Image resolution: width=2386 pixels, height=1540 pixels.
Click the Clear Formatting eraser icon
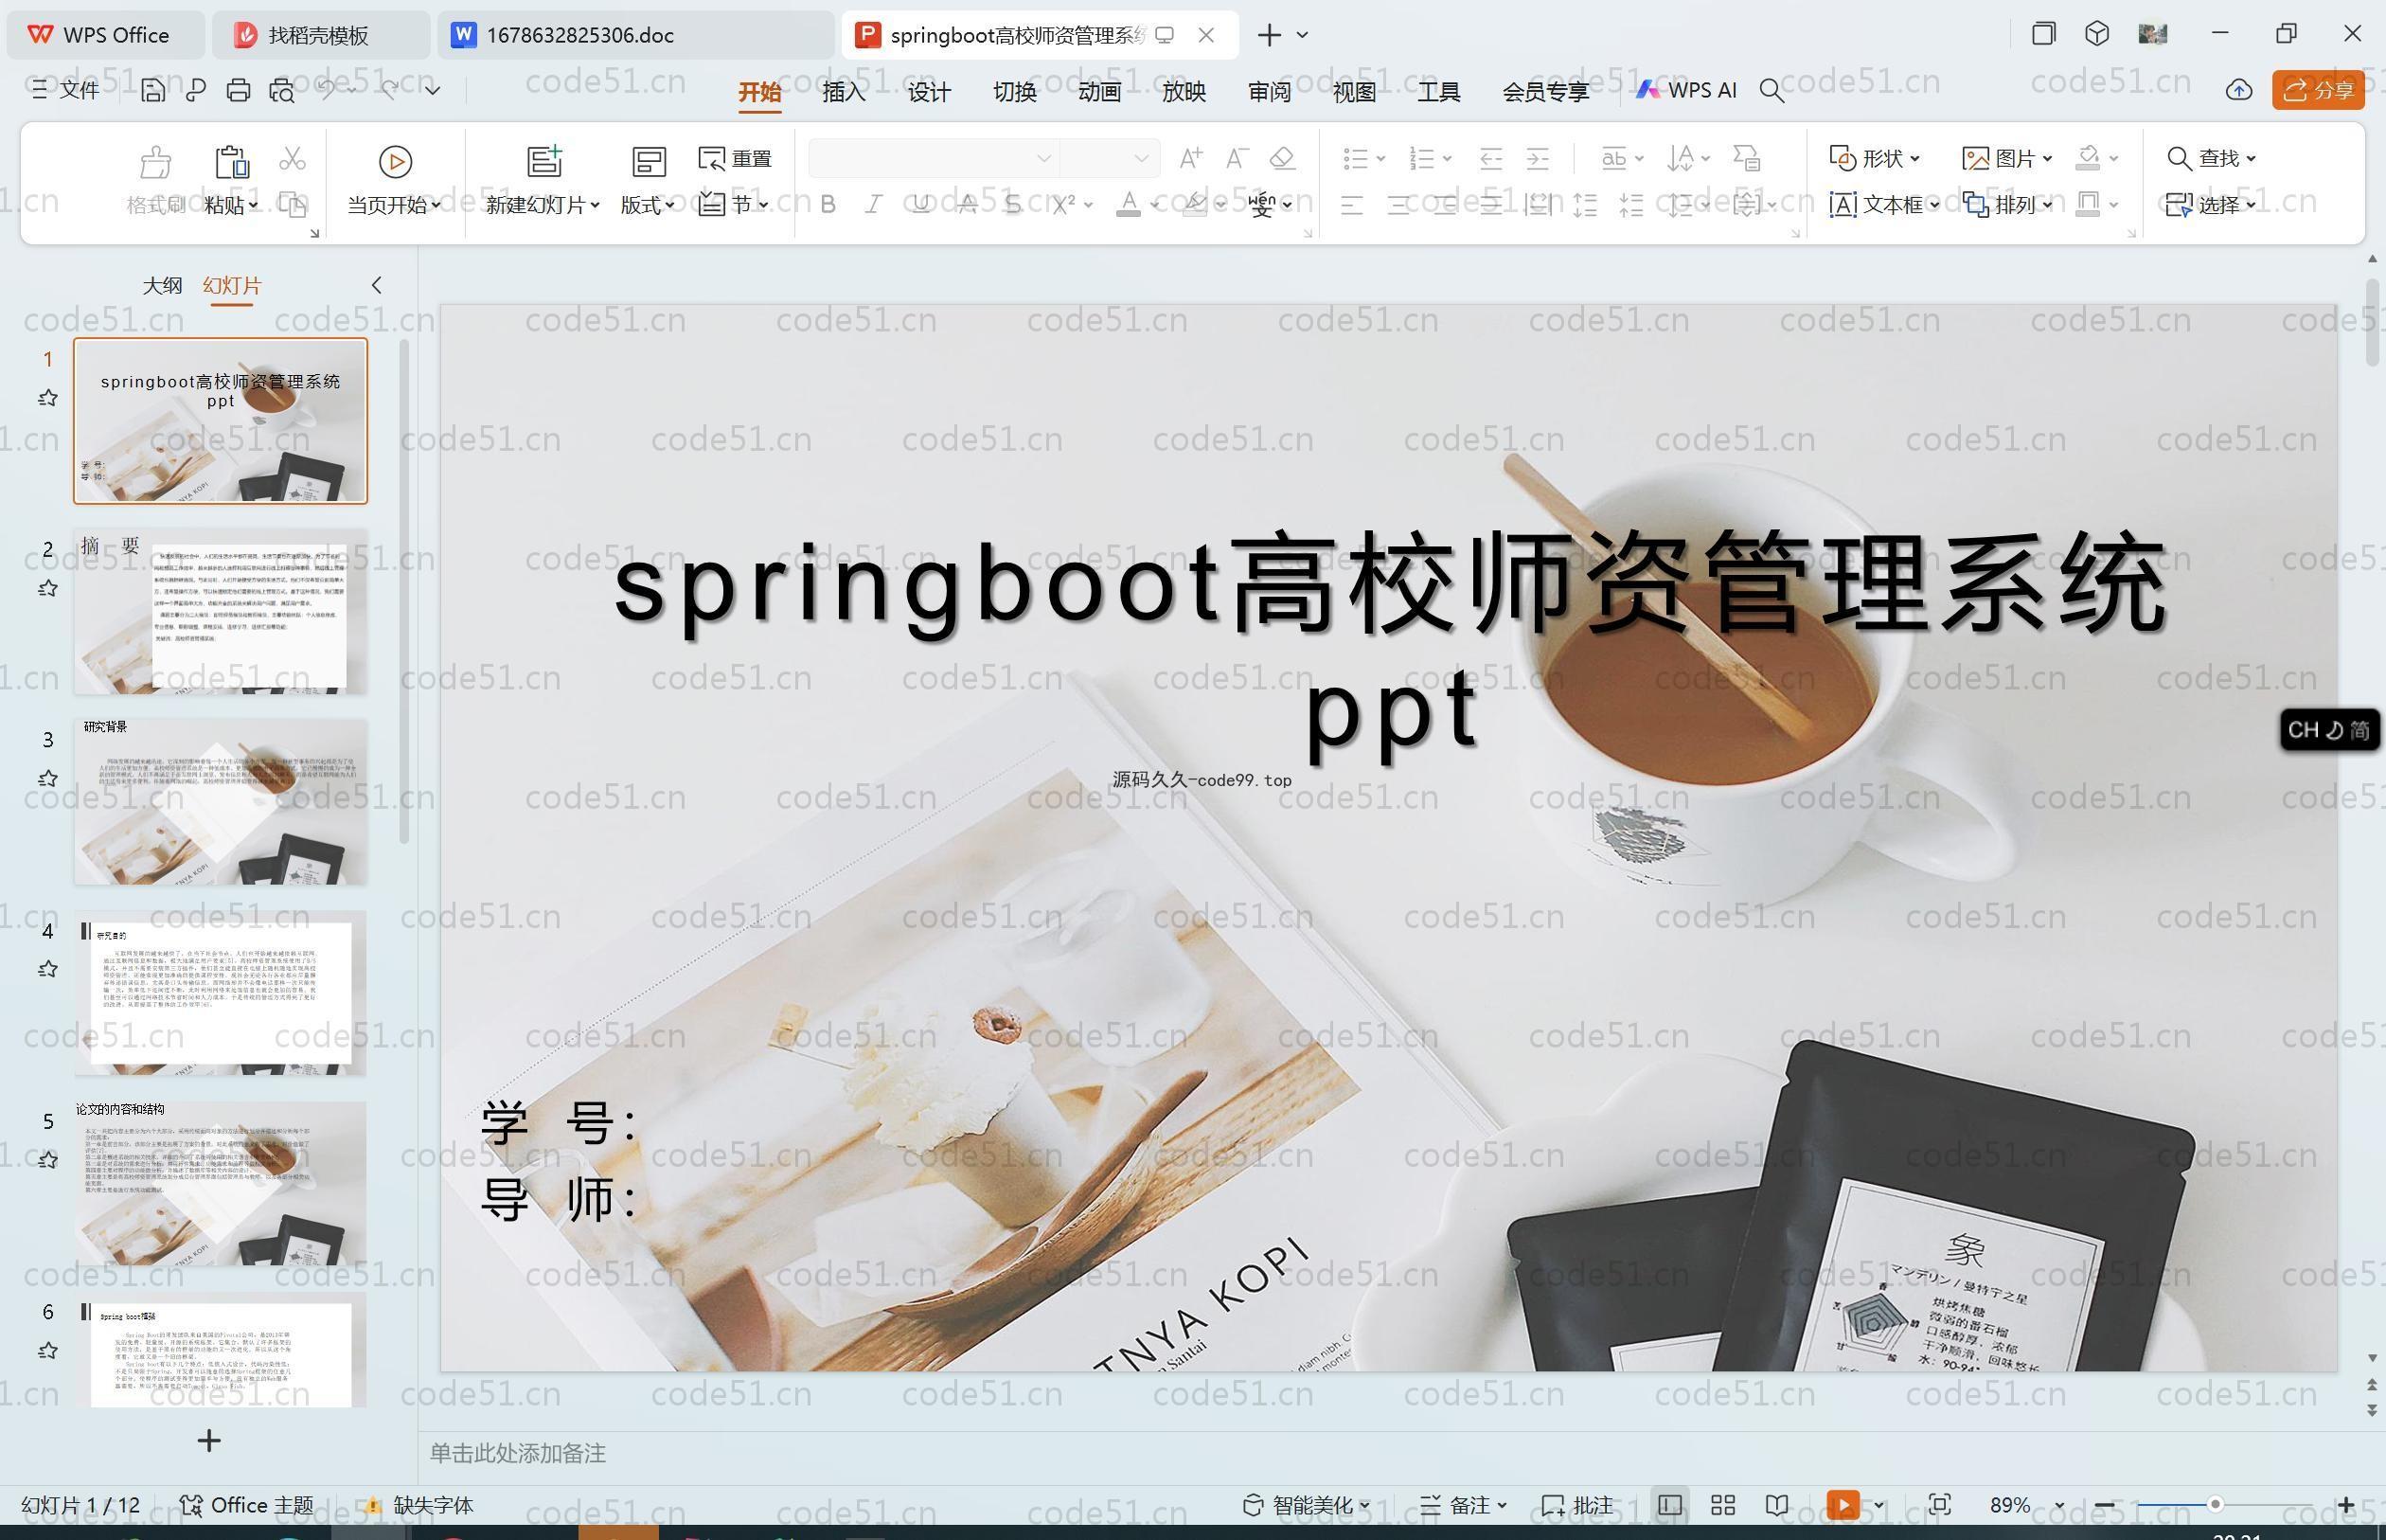(x=1282, y=158)
